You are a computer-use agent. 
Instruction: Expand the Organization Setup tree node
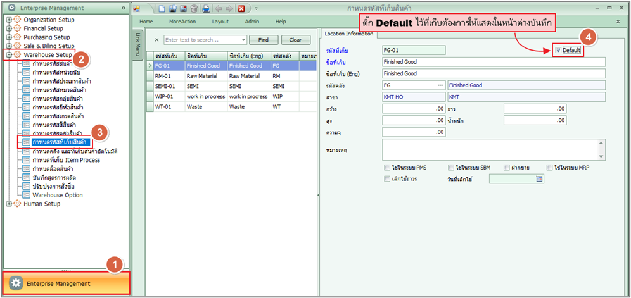tap(9, 20)
